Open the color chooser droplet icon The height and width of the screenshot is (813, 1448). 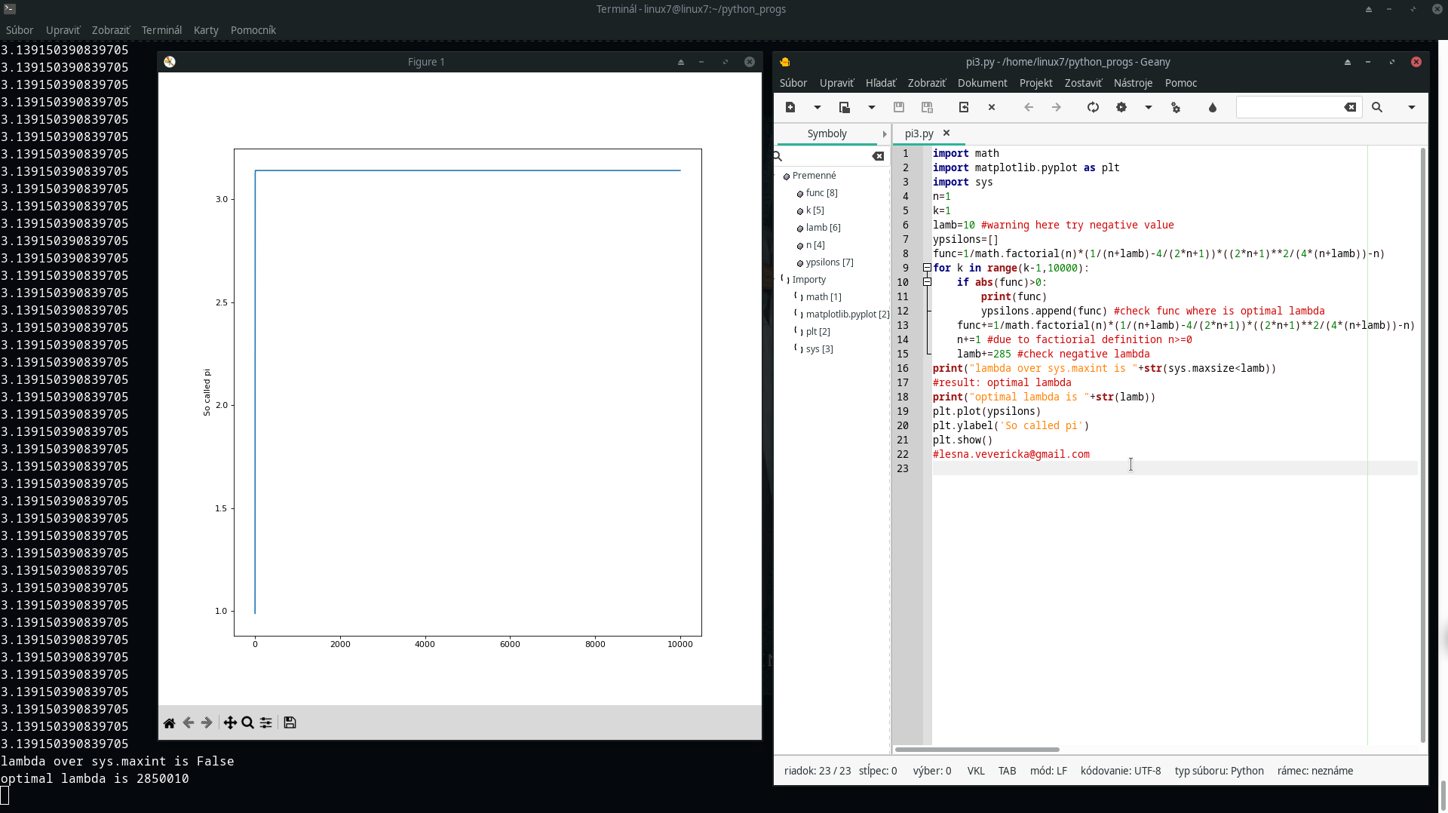point(1213,107)
